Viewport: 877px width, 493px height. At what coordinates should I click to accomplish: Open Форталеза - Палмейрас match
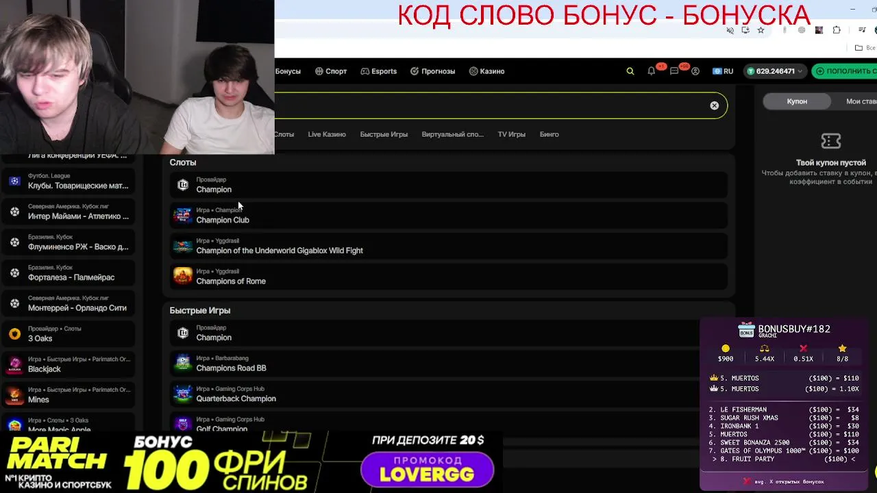pos(69,273)
